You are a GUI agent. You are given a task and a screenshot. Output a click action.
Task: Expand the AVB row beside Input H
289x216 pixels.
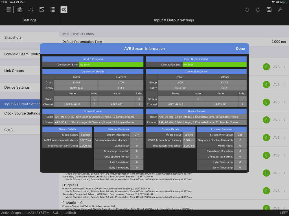tap(285, 191)
